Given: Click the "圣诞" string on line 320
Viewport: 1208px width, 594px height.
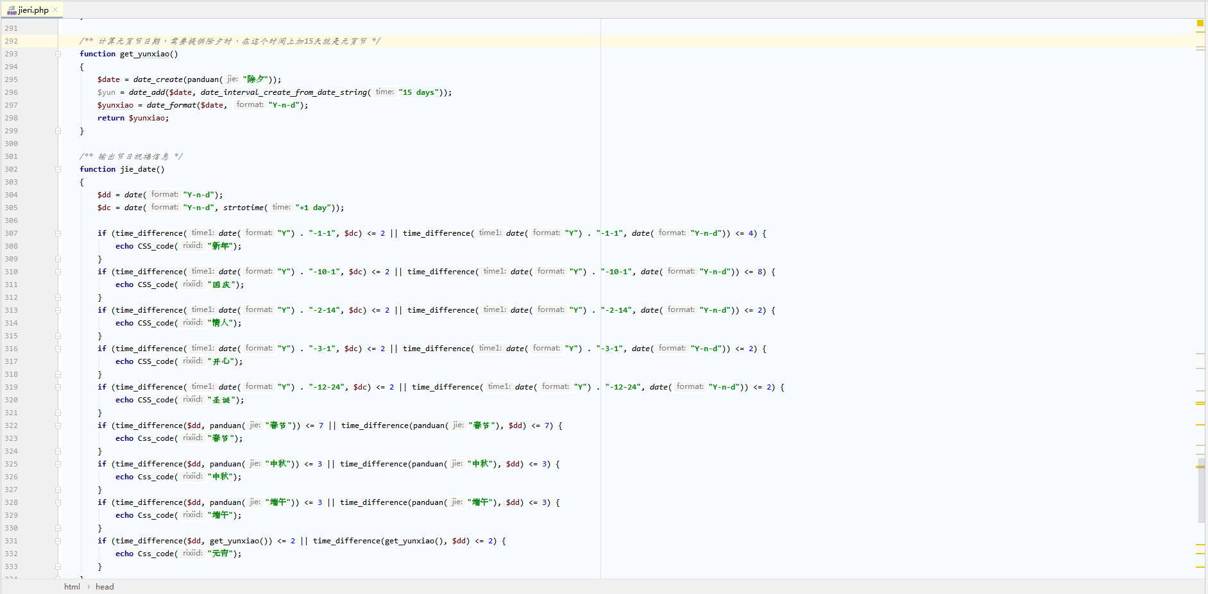Looking at the screenshot, I should click(x=222, y=400).
